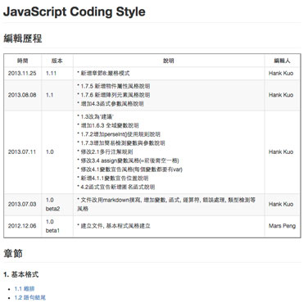
Task: Click the line starting with '新增4.1.1'
Action: pyautogui.click(x=113, y=178)
